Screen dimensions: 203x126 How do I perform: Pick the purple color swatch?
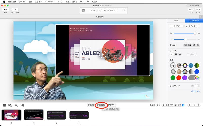[185, 78]
